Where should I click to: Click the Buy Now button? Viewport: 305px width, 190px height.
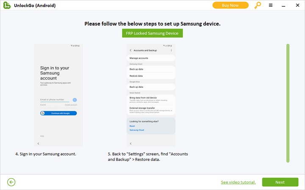230,5
